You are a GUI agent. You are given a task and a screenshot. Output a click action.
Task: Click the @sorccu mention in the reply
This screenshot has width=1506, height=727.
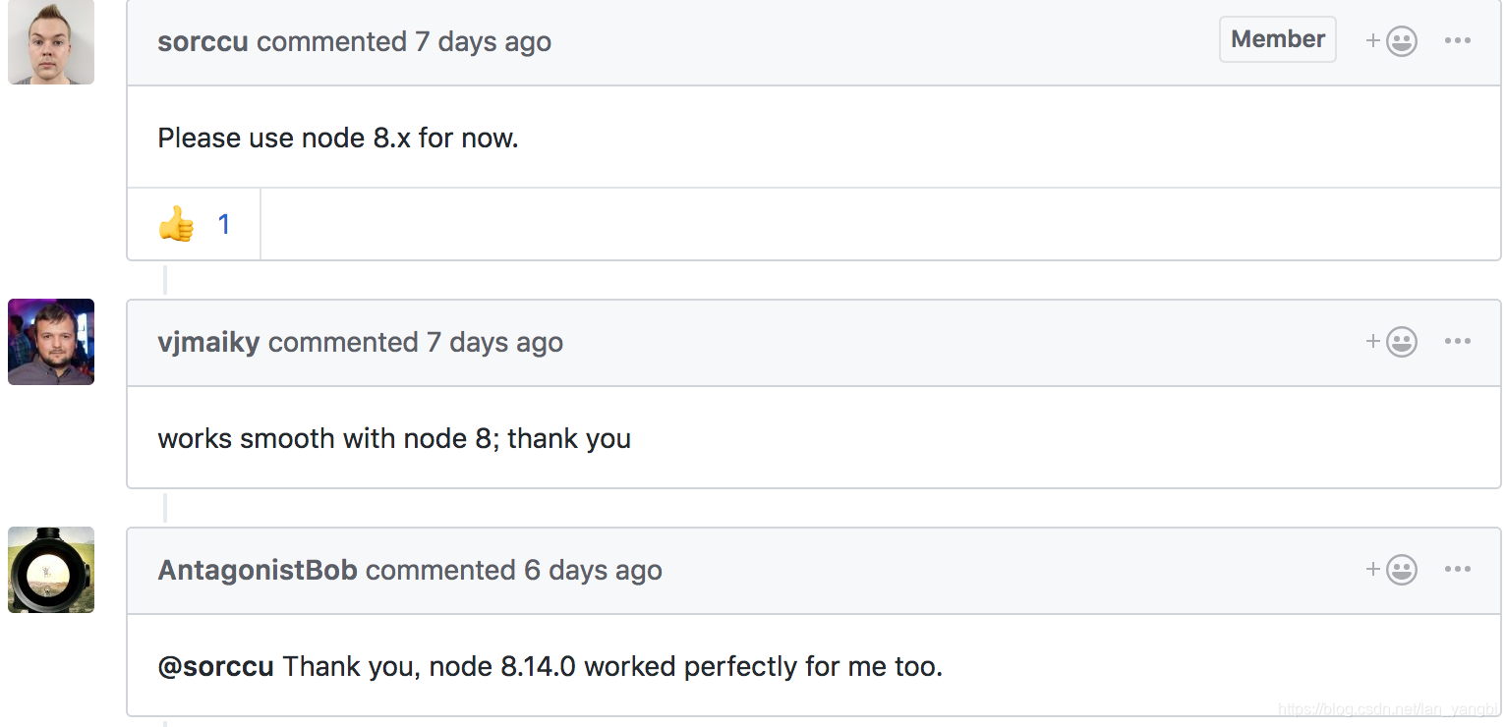pos(216,666)
